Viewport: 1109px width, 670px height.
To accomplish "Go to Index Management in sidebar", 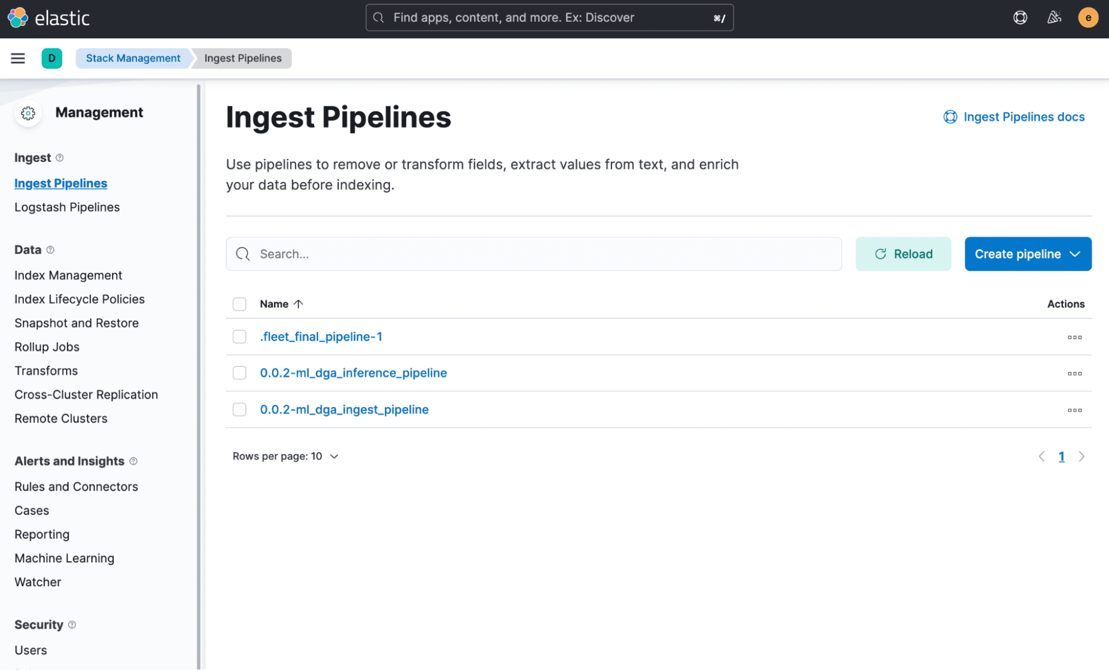I will [x=68, y=276].
